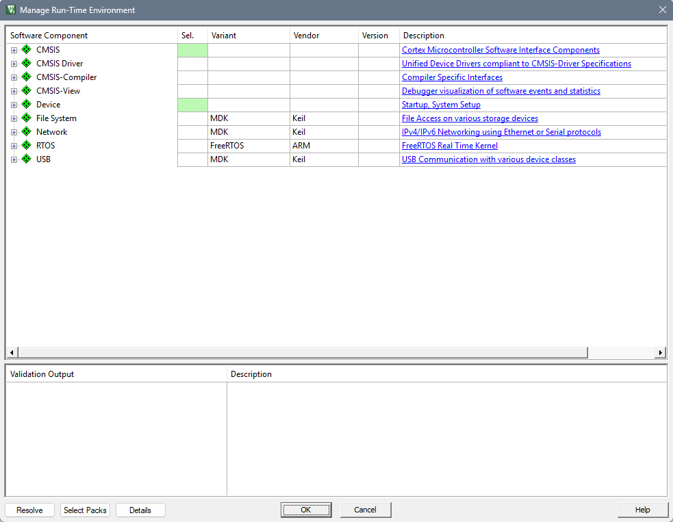The image size is (673, 522).
Task: Close the Manage Run-Time Environment window
Action: coord(662,10)
